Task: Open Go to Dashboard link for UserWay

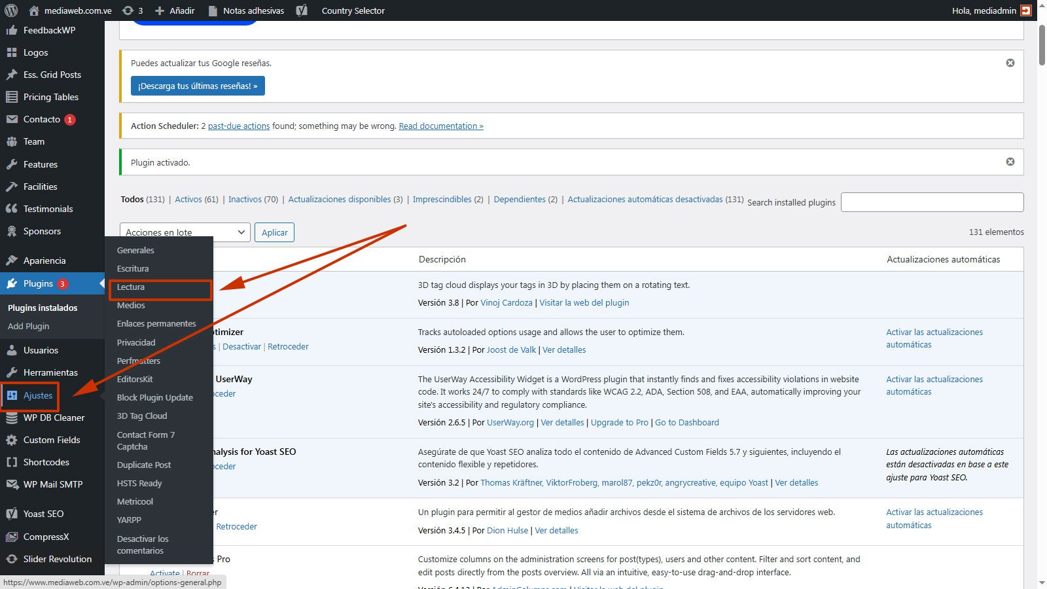Action: pos(687,422)
